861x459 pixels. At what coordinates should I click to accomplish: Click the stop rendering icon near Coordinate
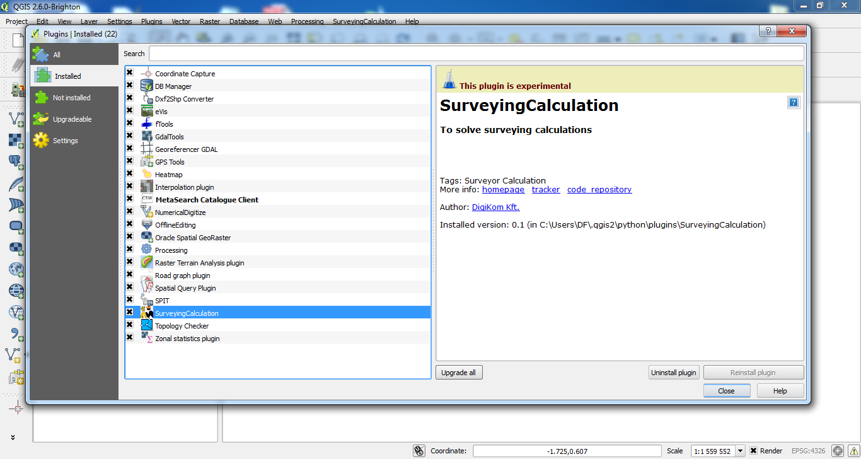(419, 451)
